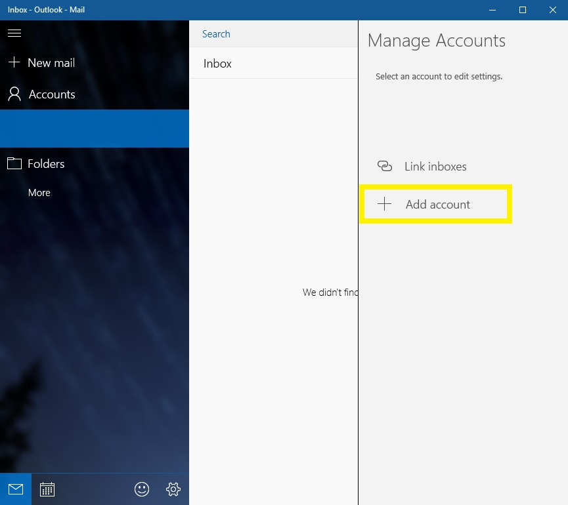Close the Mail window

point(552,10)
